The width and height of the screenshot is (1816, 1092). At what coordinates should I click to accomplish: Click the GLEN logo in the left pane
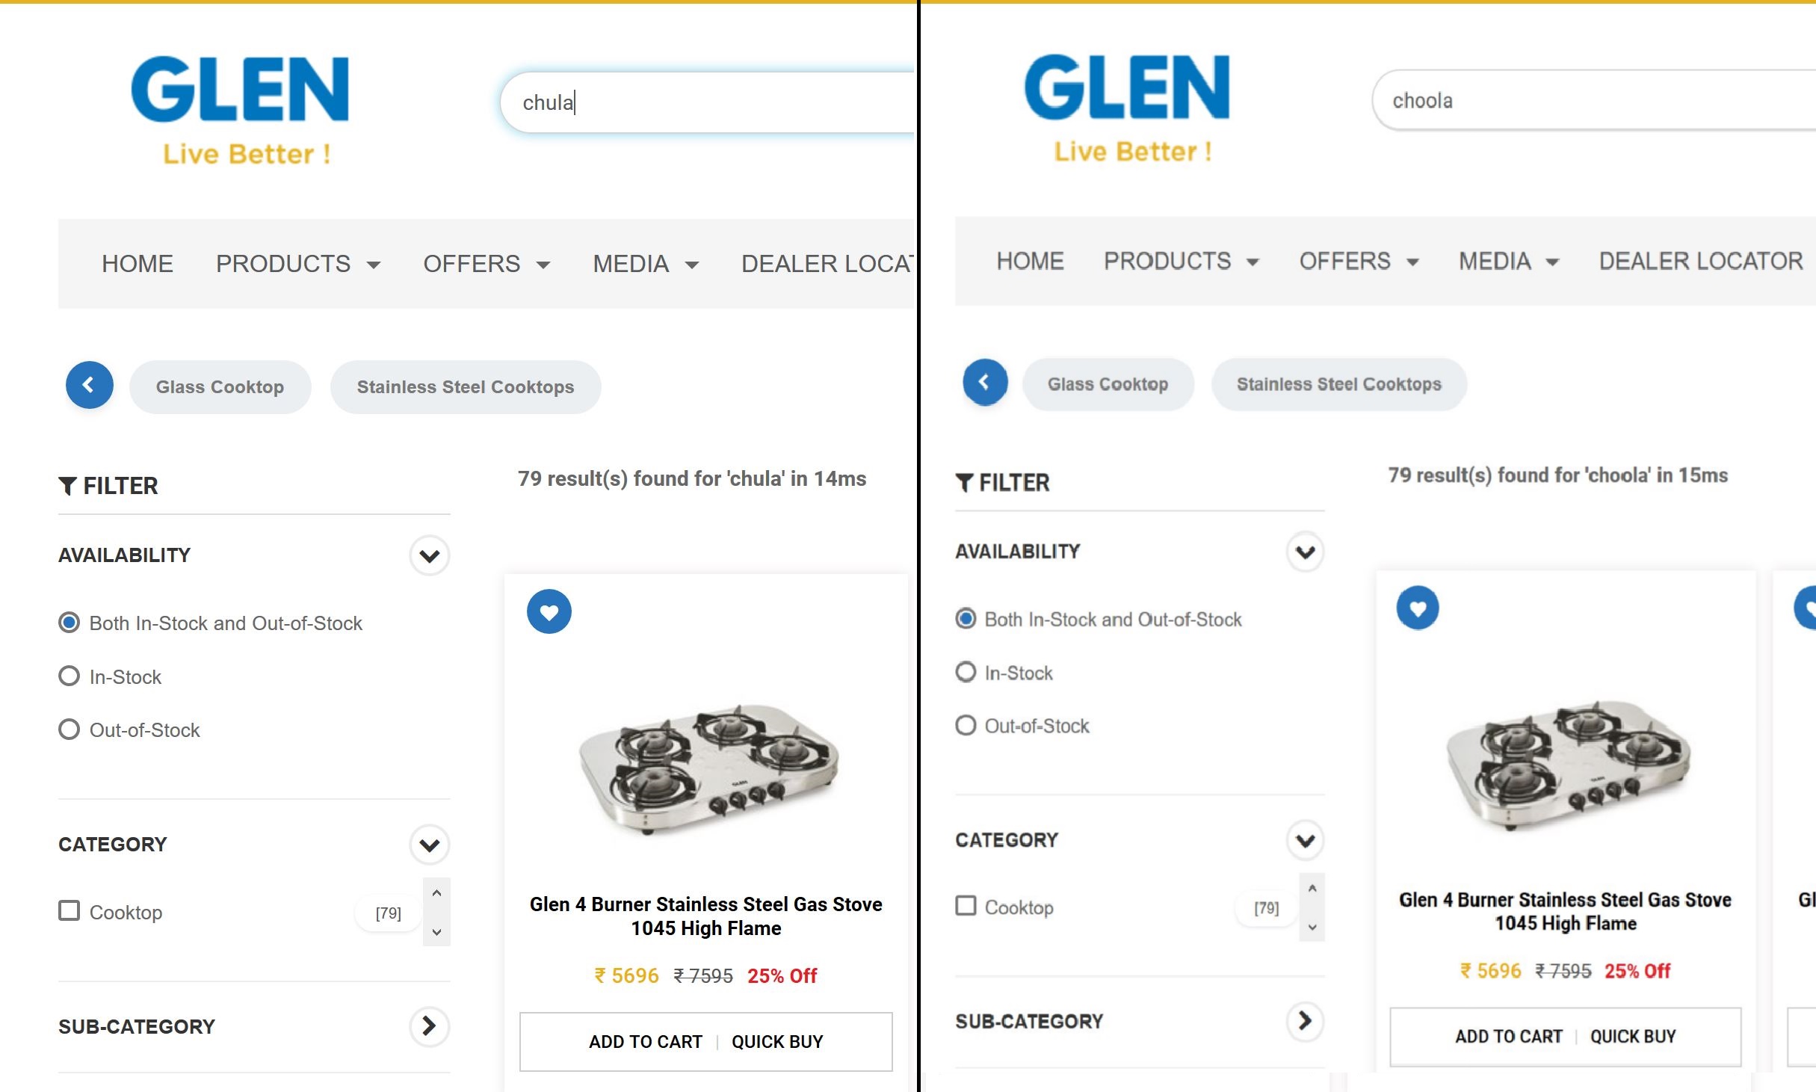pyautogui.click(x=240, y=109)
